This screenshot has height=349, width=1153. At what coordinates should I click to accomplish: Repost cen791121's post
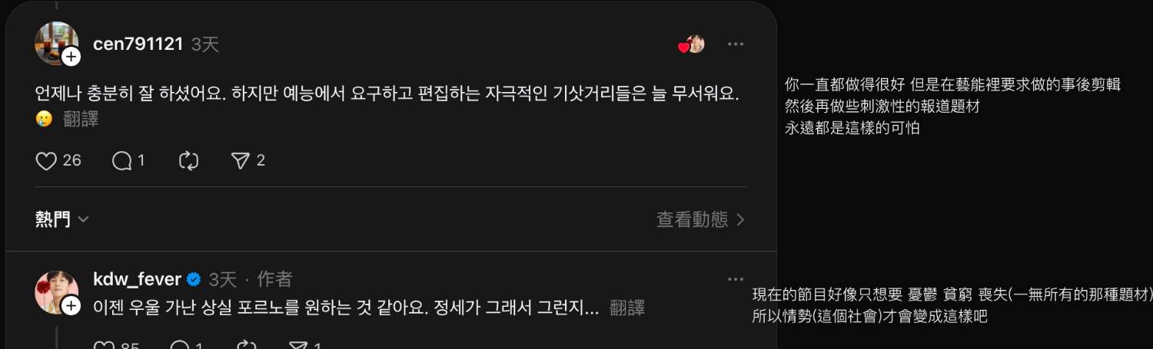pyautogui.click(x=188, y=160)
